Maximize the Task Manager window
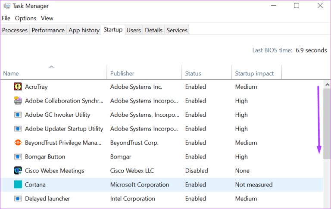This screenshot has height=209, width=331. click(297, 6)
